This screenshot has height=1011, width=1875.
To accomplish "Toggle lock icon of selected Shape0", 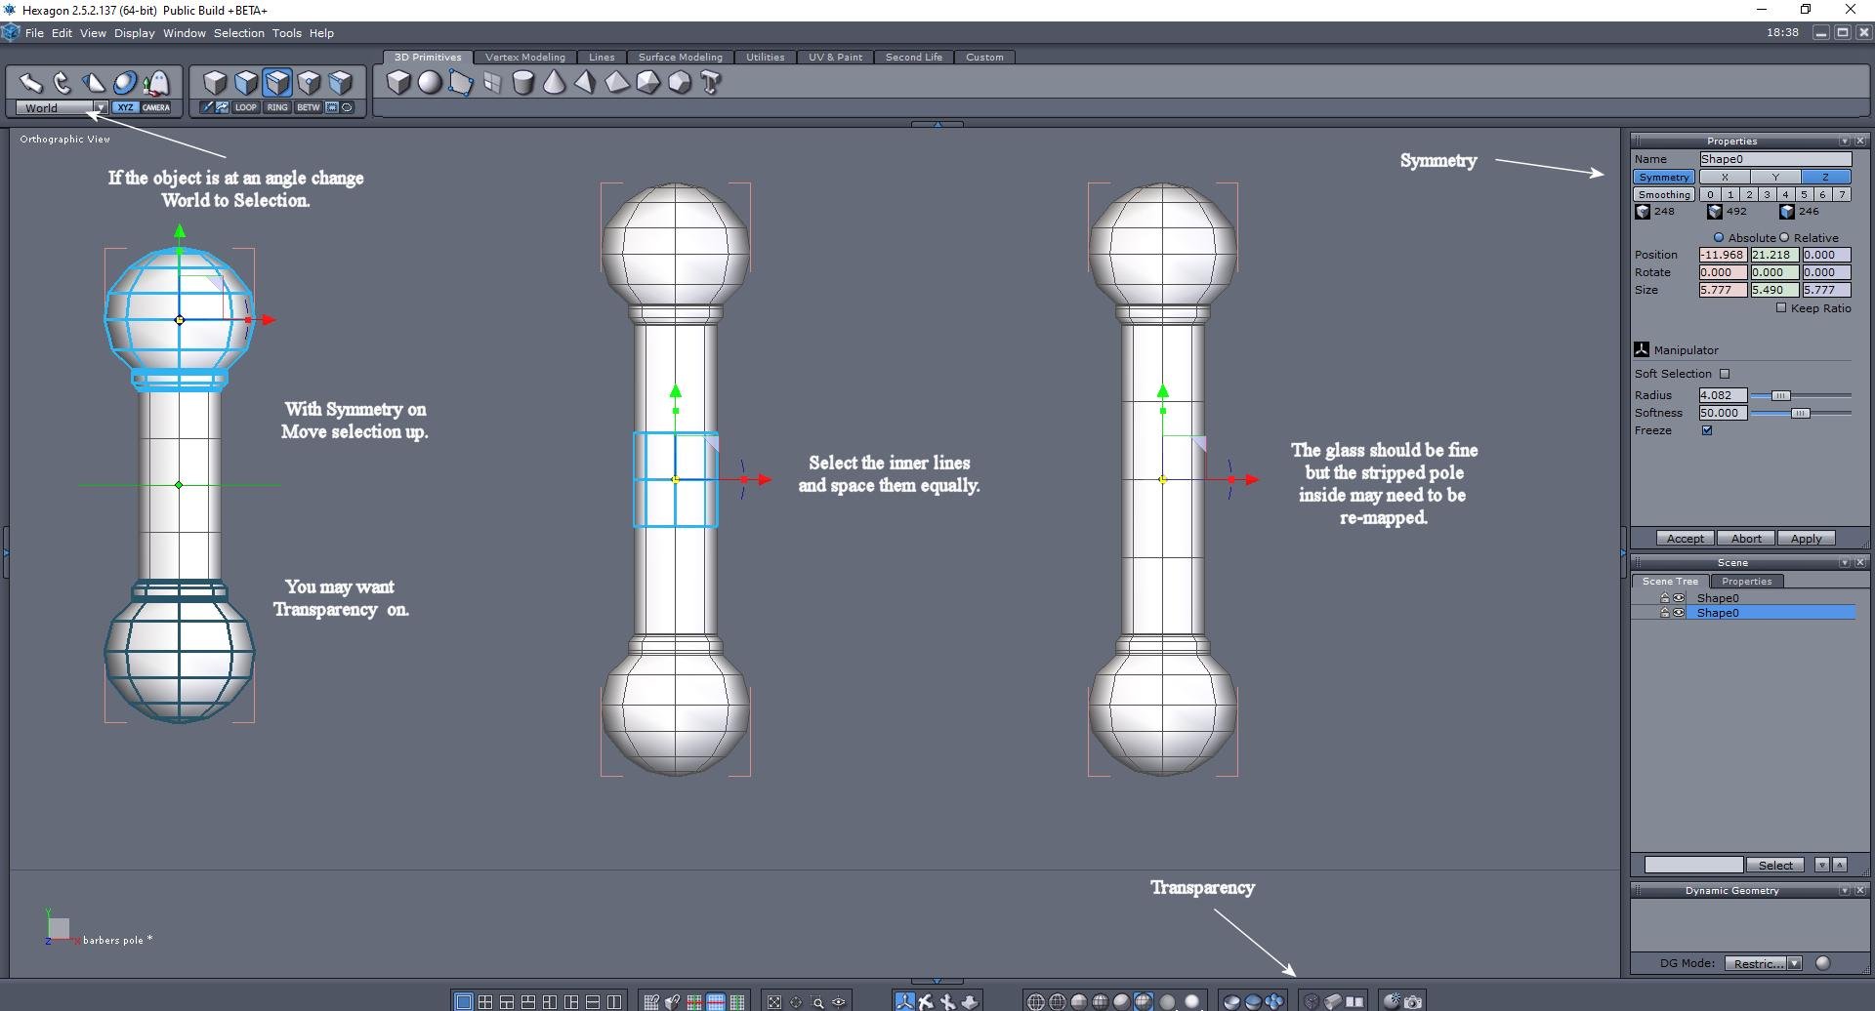I will click(1664, 613).
